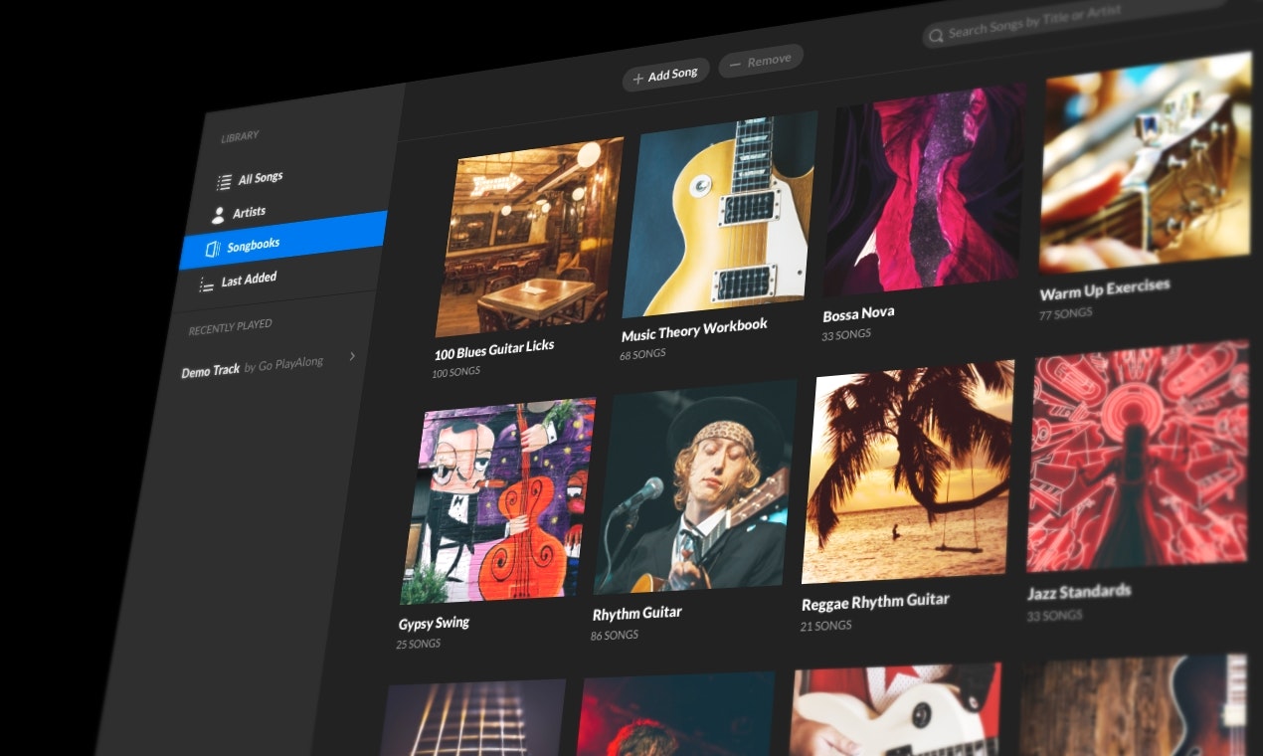Click the RECENTLY PLAYED heading
This screenshot has width=1263, height=756.
coord(230,326)
